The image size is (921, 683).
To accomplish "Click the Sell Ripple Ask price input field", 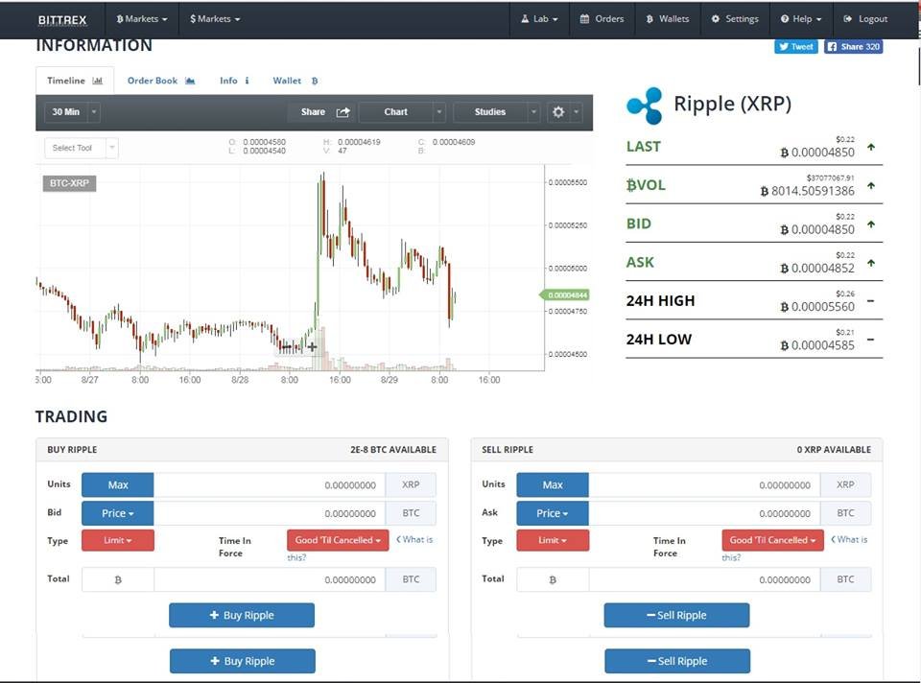I will (703, 513).
